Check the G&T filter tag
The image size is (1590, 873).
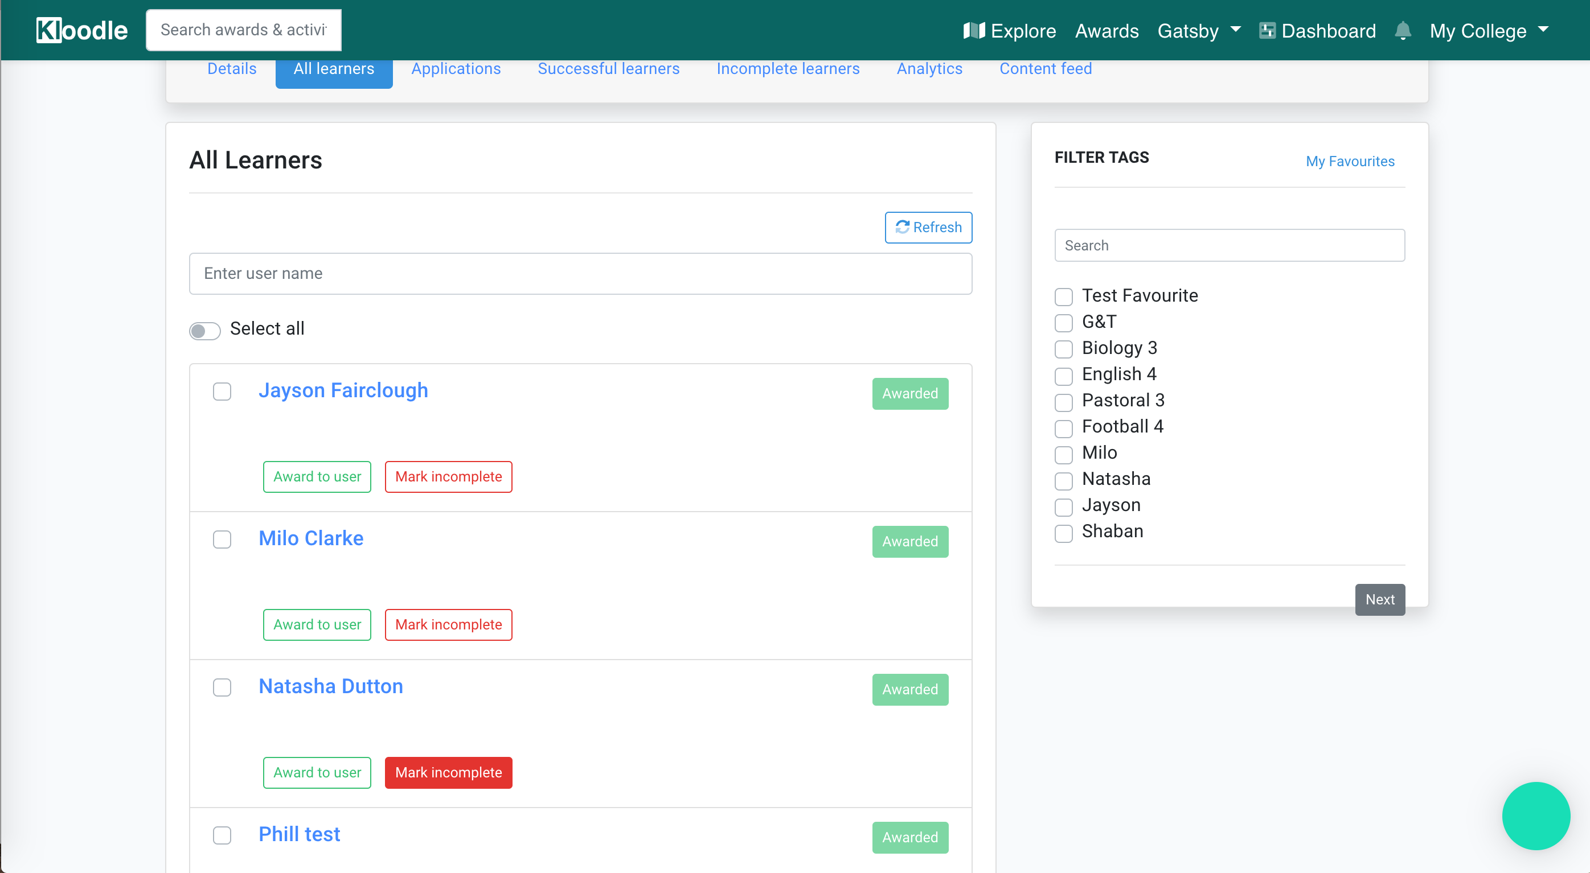(x=1063, y=322)
